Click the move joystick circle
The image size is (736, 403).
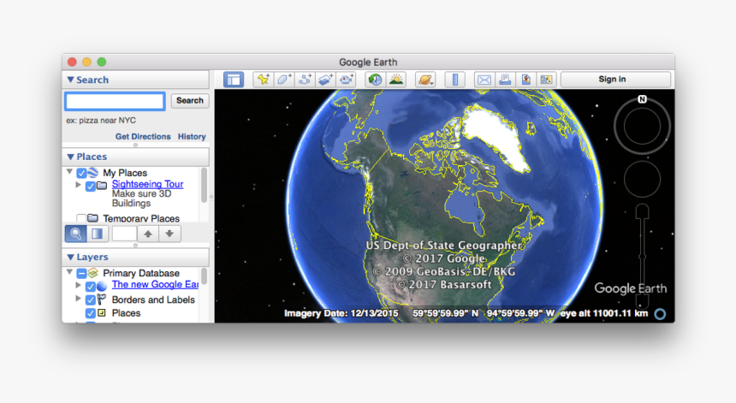click(x=642, y=179)
